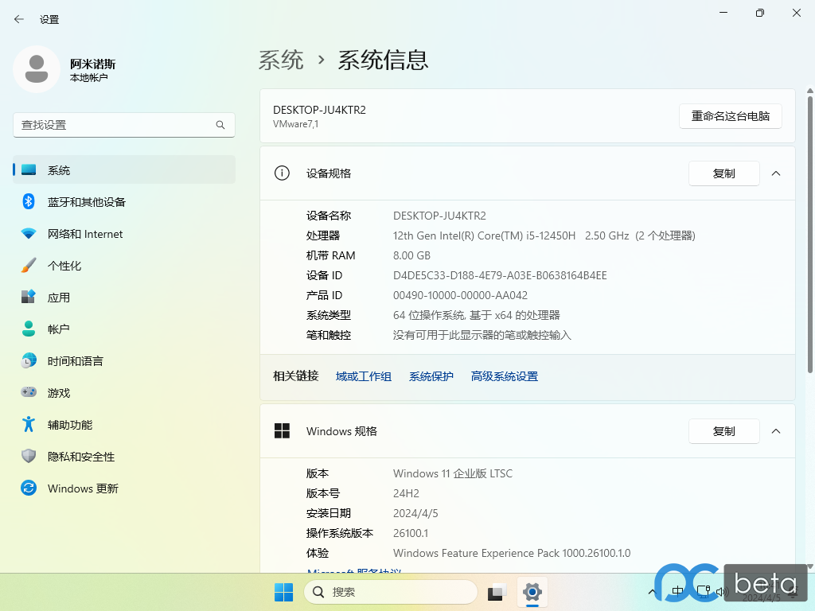The width and height of the screenshot is (815, 611).
Task: Click the 时间和语言 clock globe icon
Action: coord(29,361)
